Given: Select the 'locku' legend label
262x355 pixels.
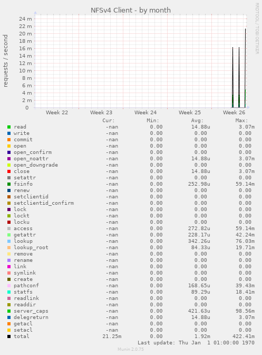Looking at the screenshot, I should coord(22,222).
